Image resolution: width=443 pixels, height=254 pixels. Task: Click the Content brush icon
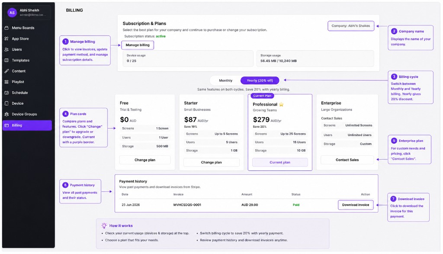click(x=6, y=71)
